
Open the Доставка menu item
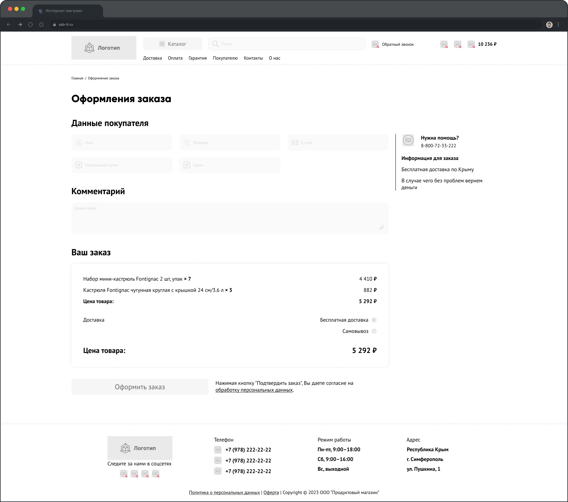tap(152, 58)
